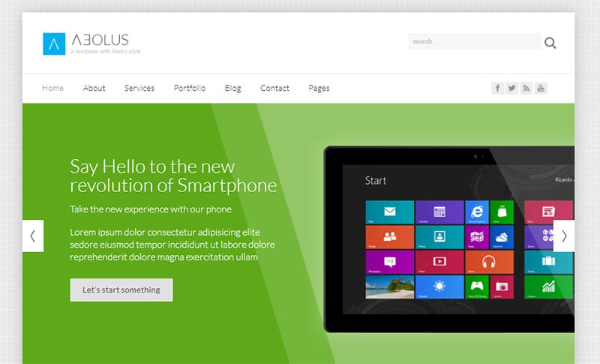This screenshot has height=364, width=600.
Task: Open the Services menu item
Action: click(139, 88)
